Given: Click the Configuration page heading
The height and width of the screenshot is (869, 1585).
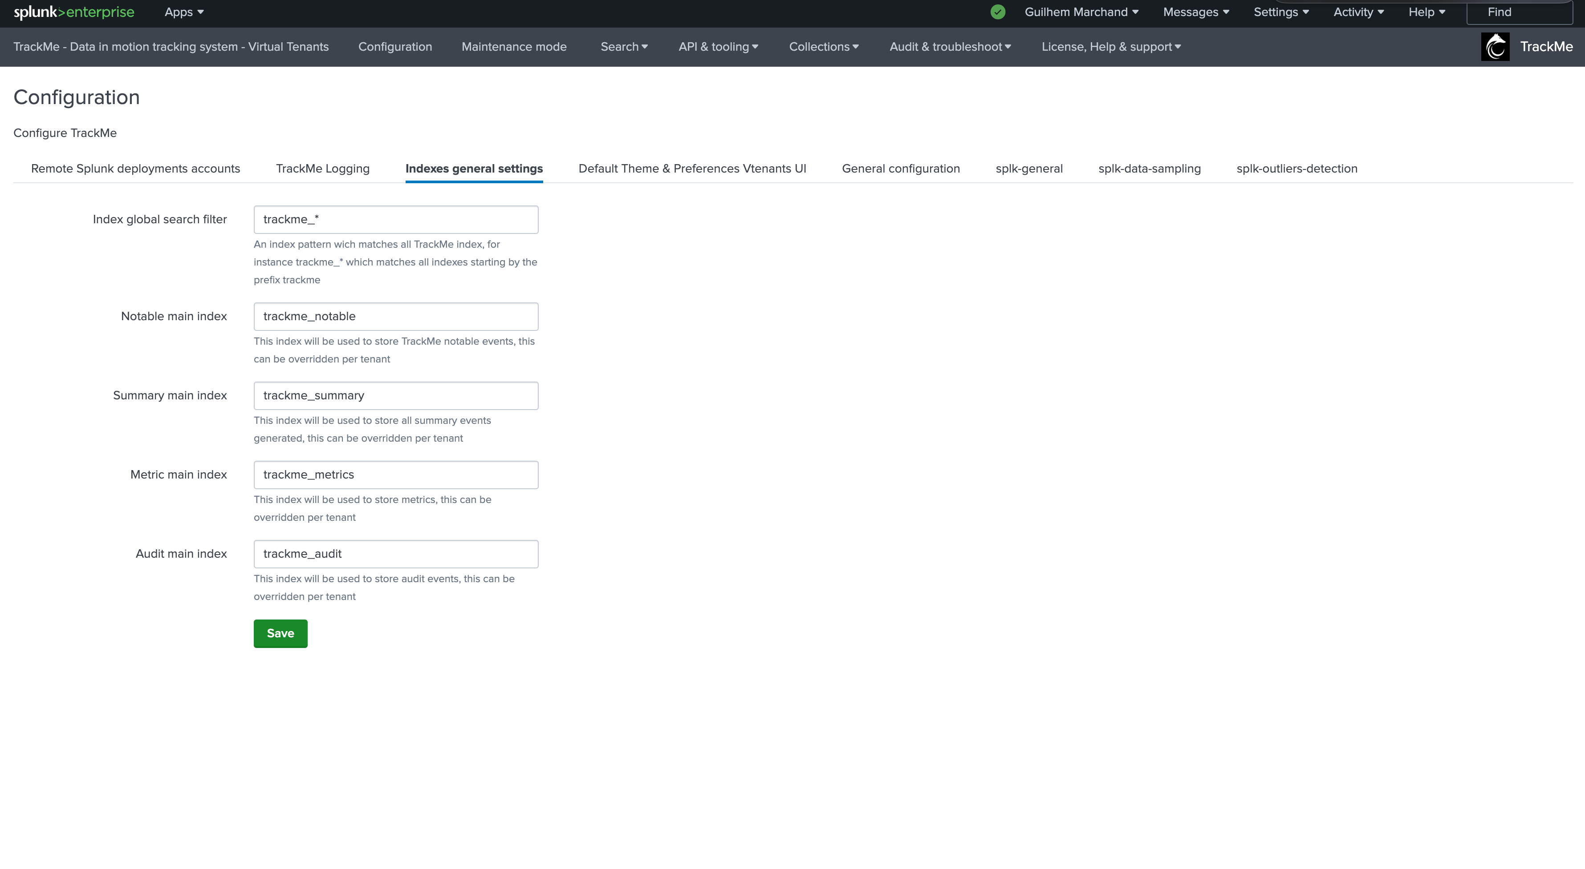Looking at the screenshot, I should [x=76, y=97].
